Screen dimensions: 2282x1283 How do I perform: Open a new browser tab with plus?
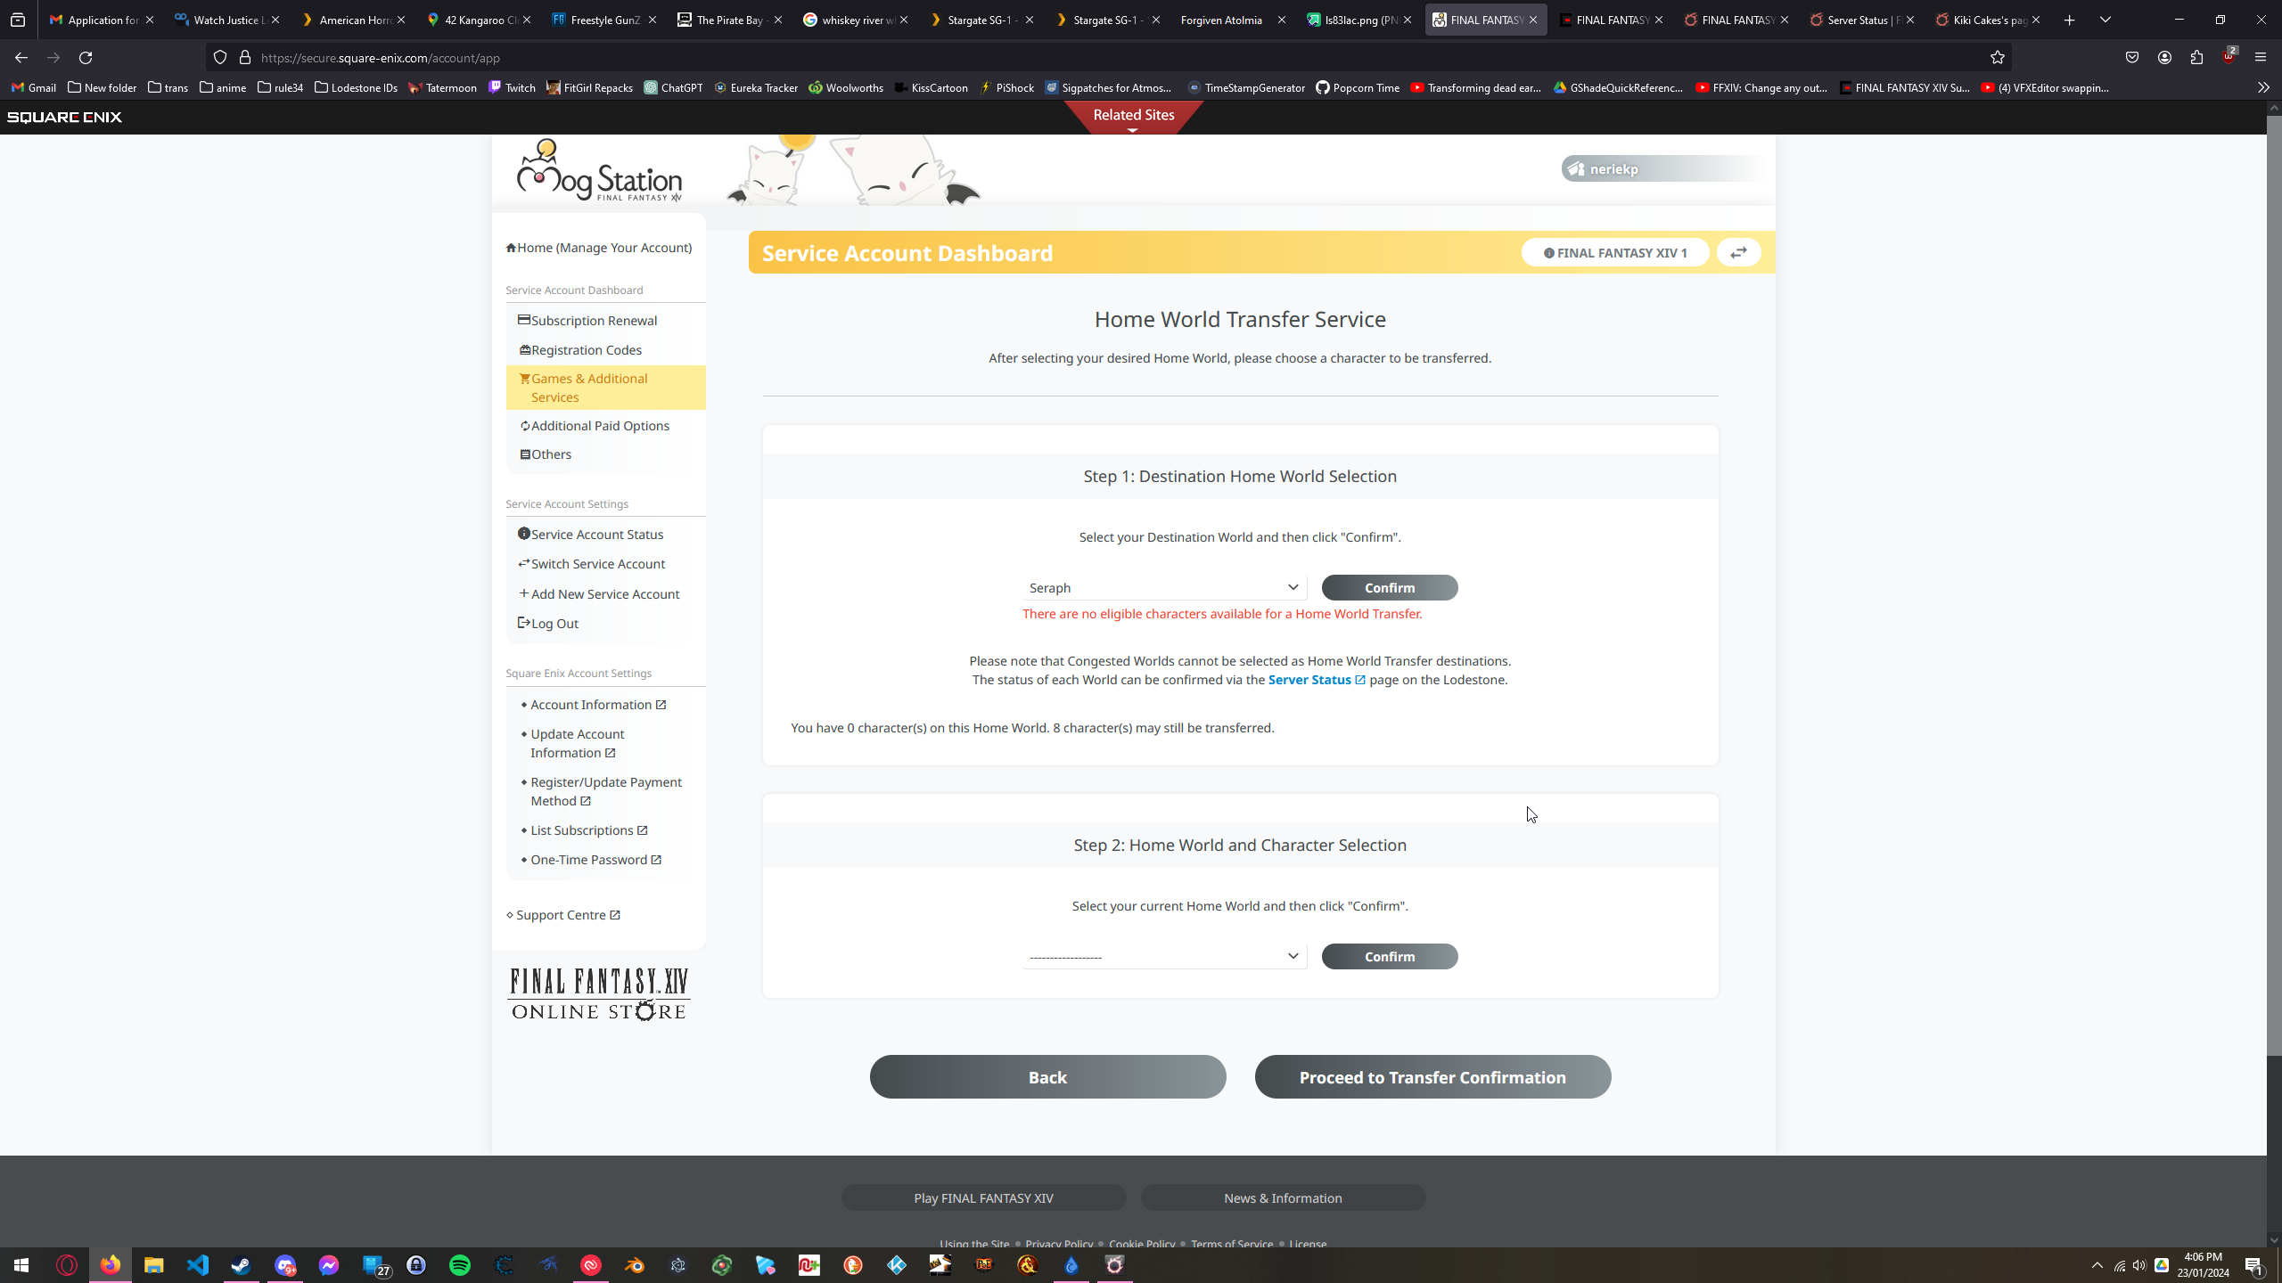[x=2070, y=20]
